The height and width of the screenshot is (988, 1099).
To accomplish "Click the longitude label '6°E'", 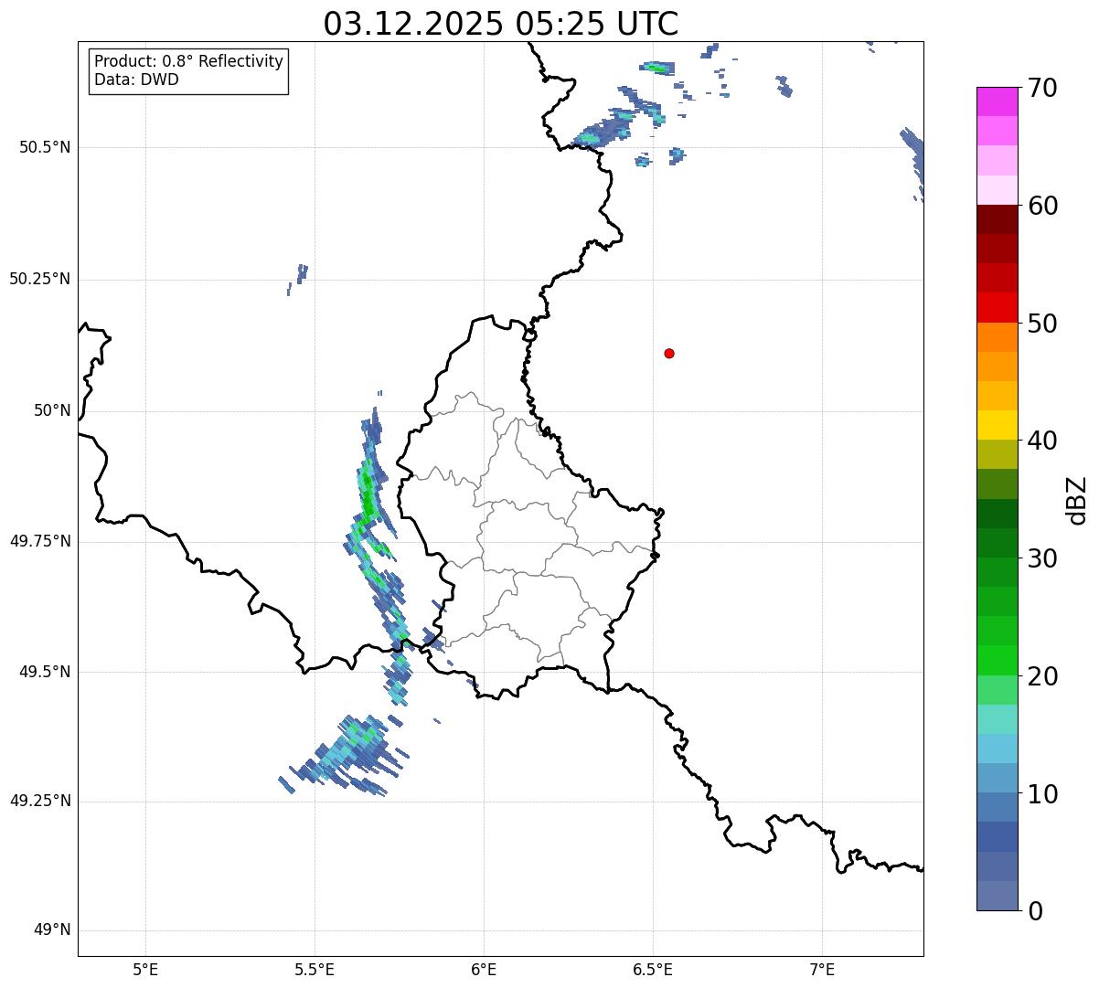I will point(484,969).
